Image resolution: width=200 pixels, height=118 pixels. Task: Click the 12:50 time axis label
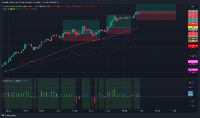tap(8, 111)
